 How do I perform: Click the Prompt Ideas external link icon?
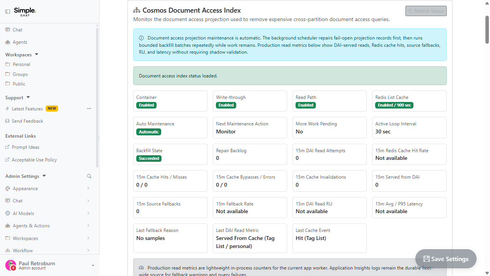[x=7, y=147]
